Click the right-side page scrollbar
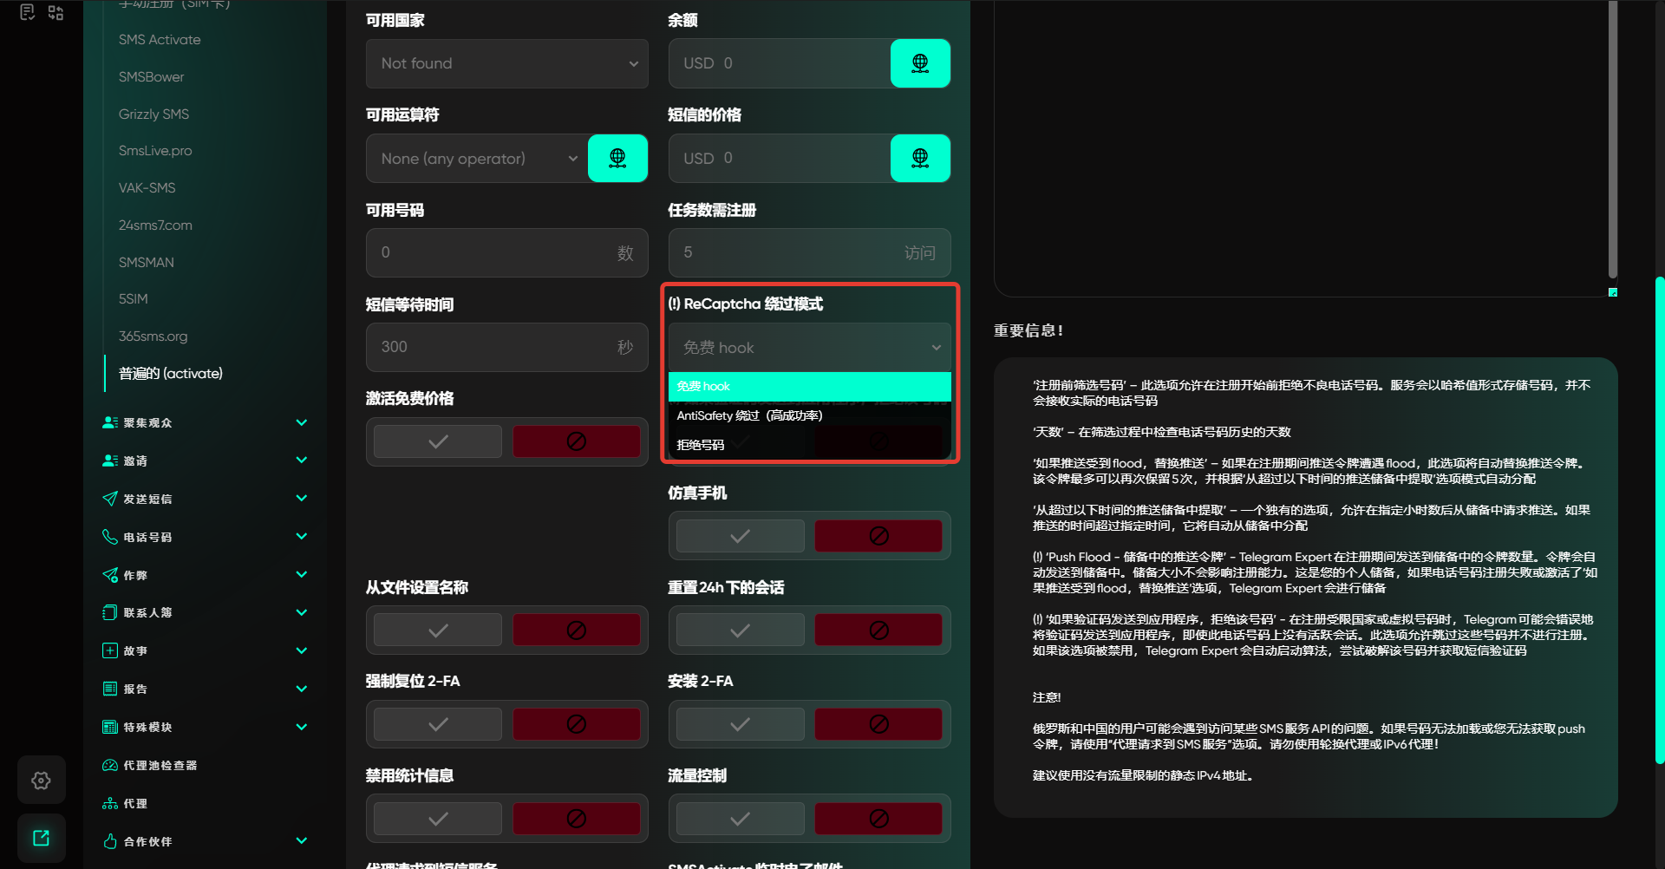Viewport: 1665px width, 869px height. click(x=1659, y=520)
